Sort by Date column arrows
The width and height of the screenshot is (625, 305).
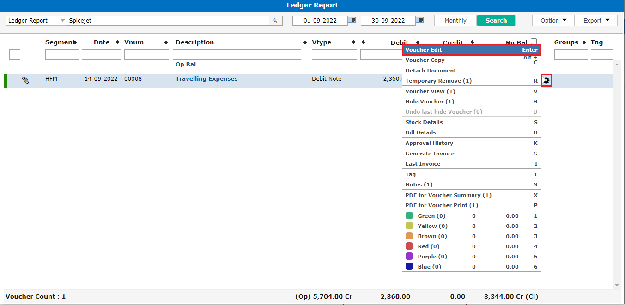click(x=117, y=42)
